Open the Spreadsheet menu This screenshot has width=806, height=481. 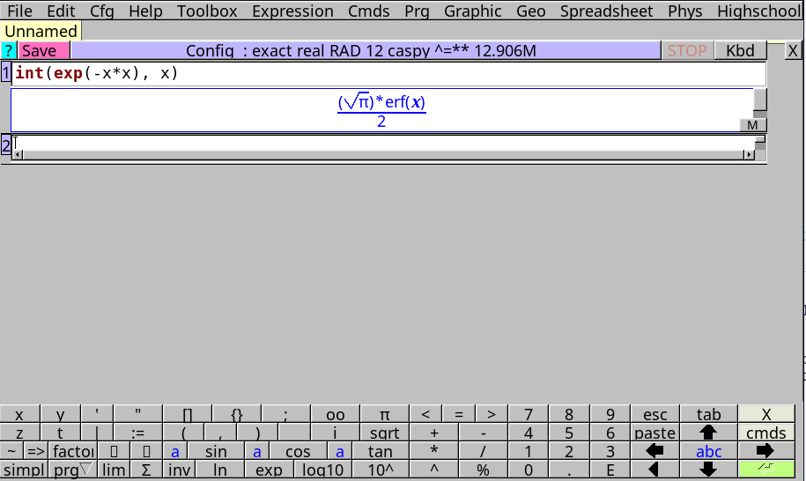click(606, 11)
